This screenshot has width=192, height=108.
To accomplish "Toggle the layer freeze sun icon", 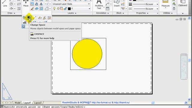I will click(58, 9).
